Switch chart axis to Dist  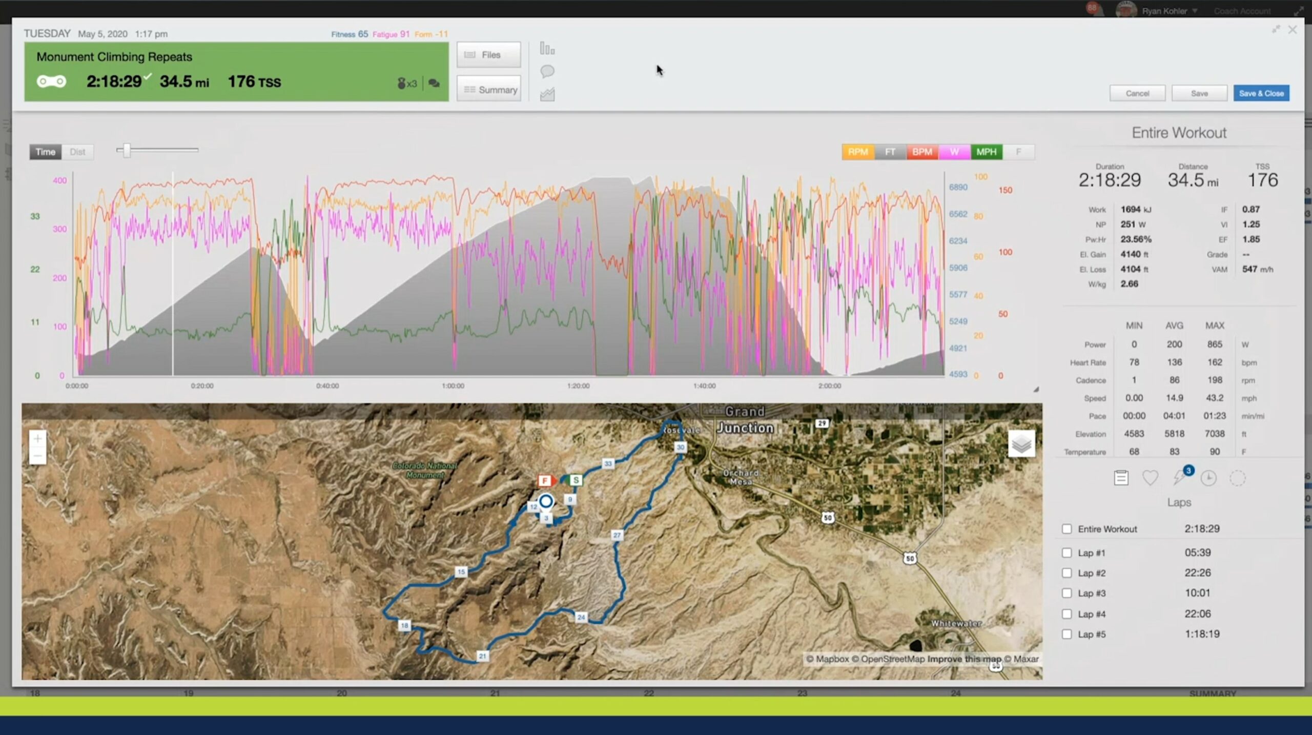77,152
